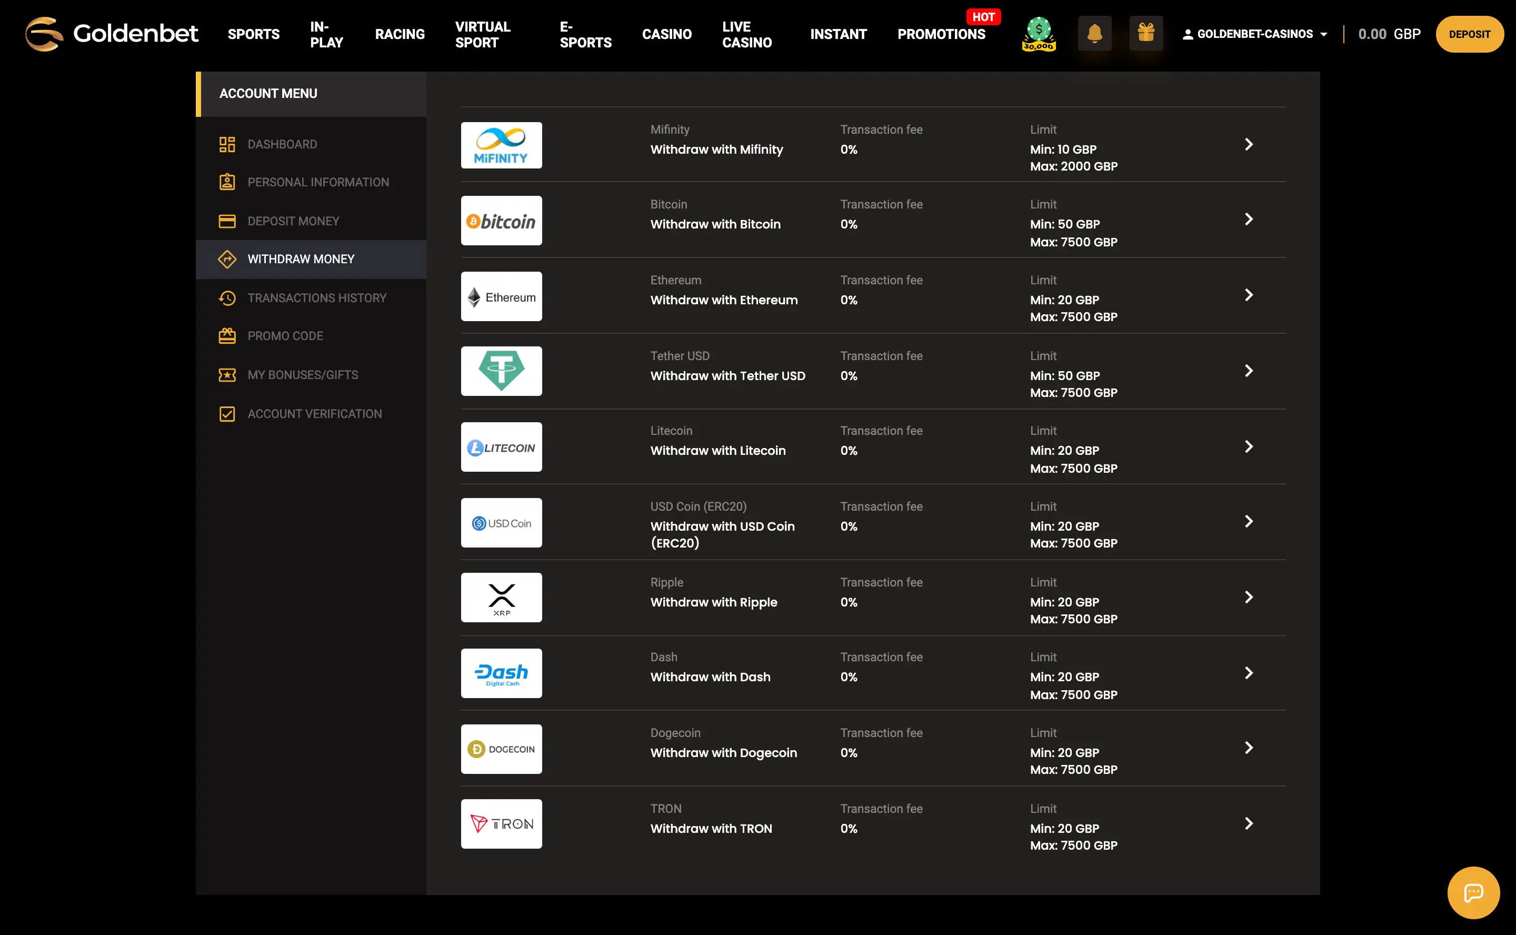
Task: Click the Dashboard grid icon
Action: point(227,144)
